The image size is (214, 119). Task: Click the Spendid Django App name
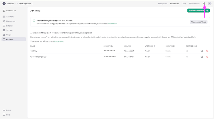(x=38, y=57)
